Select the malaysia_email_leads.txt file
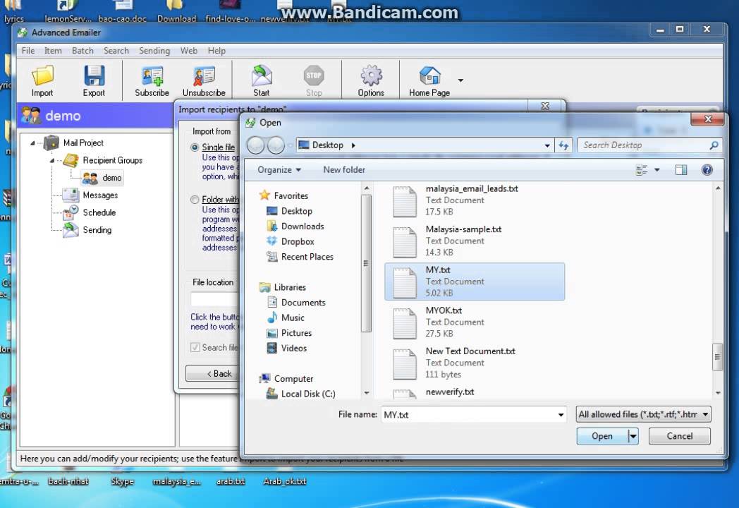Viewport: 739px width, 508px height. 474,200
